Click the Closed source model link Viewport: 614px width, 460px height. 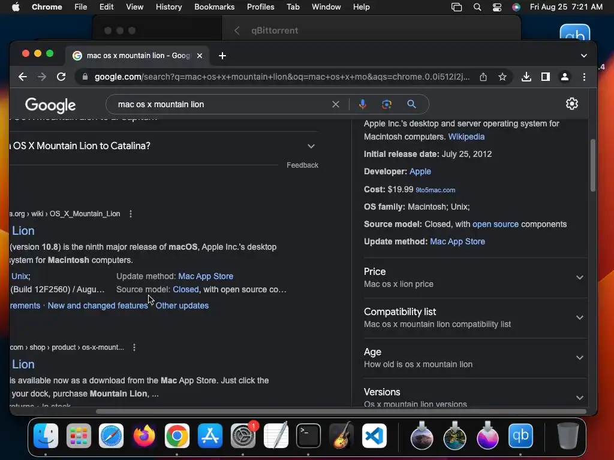[x=186, y=289]
